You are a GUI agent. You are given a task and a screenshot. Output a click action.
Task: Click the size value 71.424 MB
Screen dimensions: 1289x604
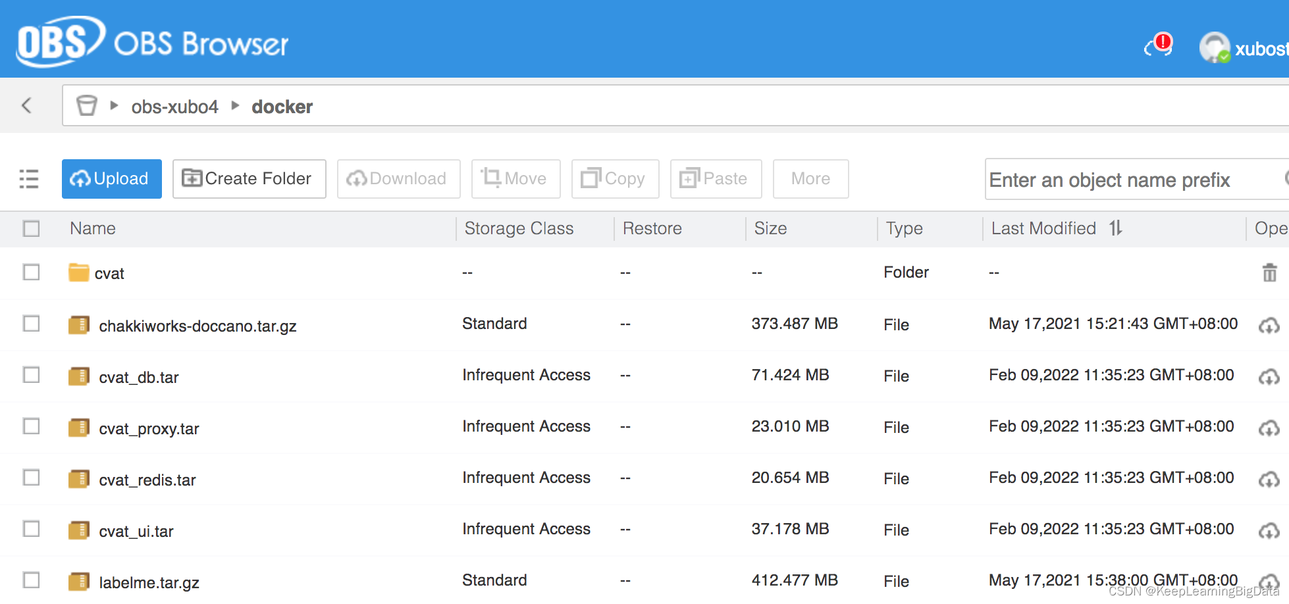click(790, 375)
